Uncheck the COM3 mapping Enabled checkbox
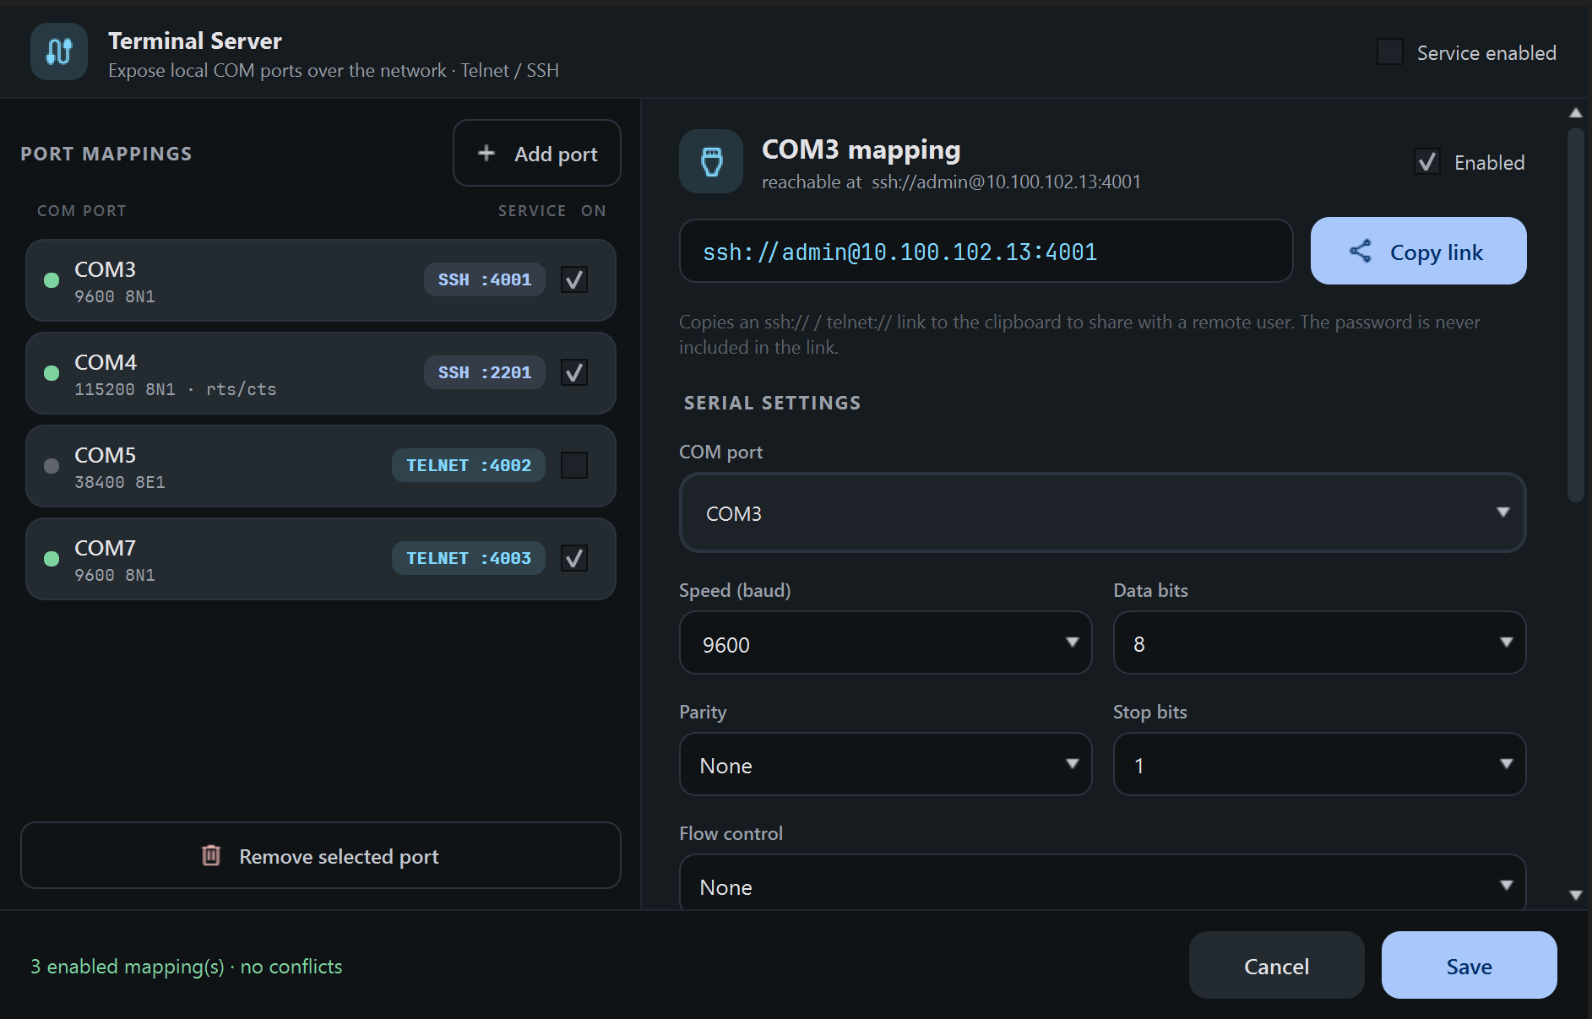This screenshot has height=1019, width=1592. (1427, 162)
